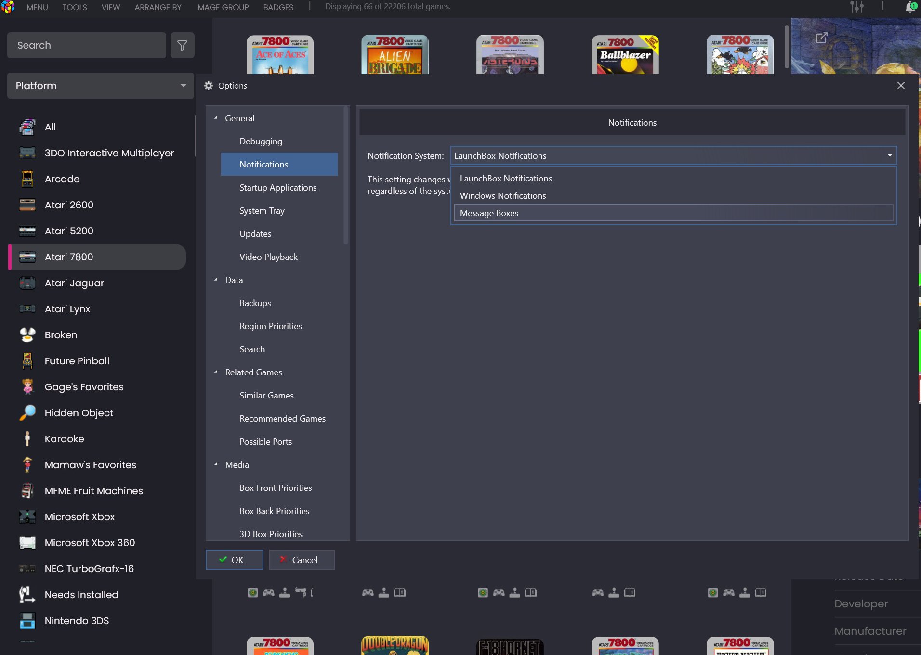Open the notification bell with badge

[x=910, y=7]
